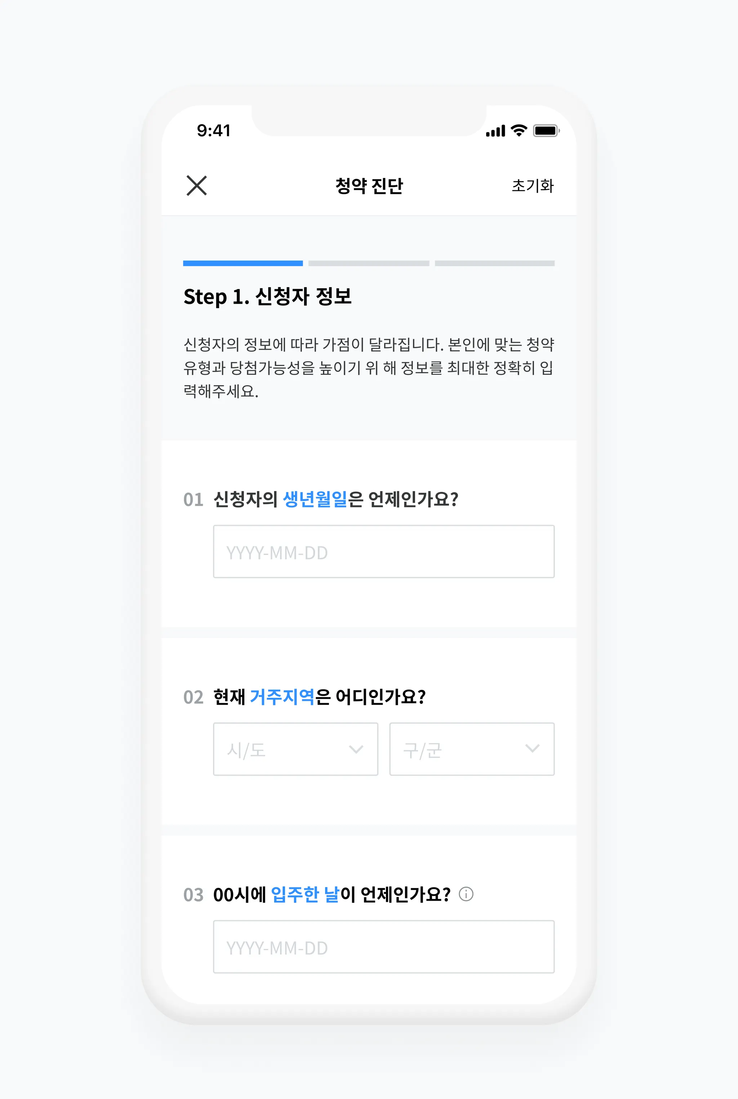This screenshot has height=1099, width=738.
Task: Tap the highlighted 생년월일 text
Action: pos(315,499)
